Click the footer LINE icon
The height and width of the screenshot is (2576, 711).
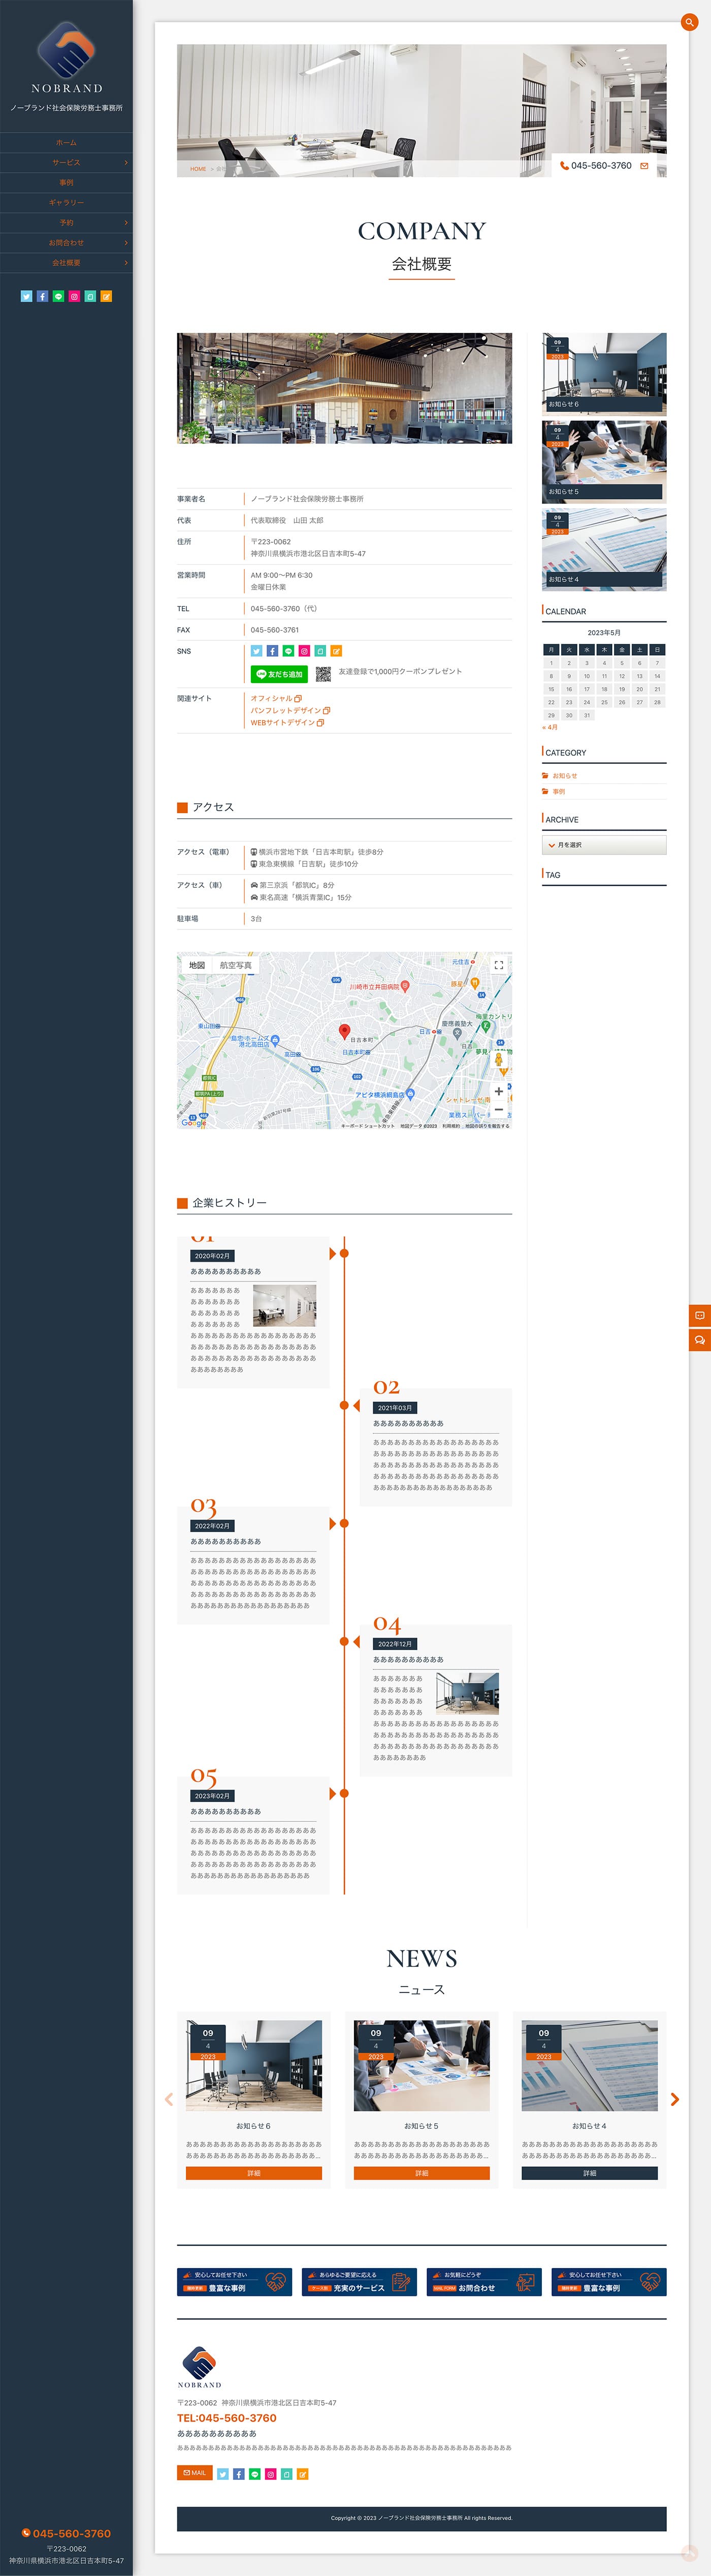point(255,2474)
